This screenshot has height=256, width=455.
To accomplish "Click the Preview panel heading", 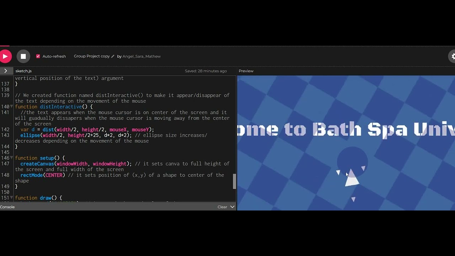I will click(246, 71).
